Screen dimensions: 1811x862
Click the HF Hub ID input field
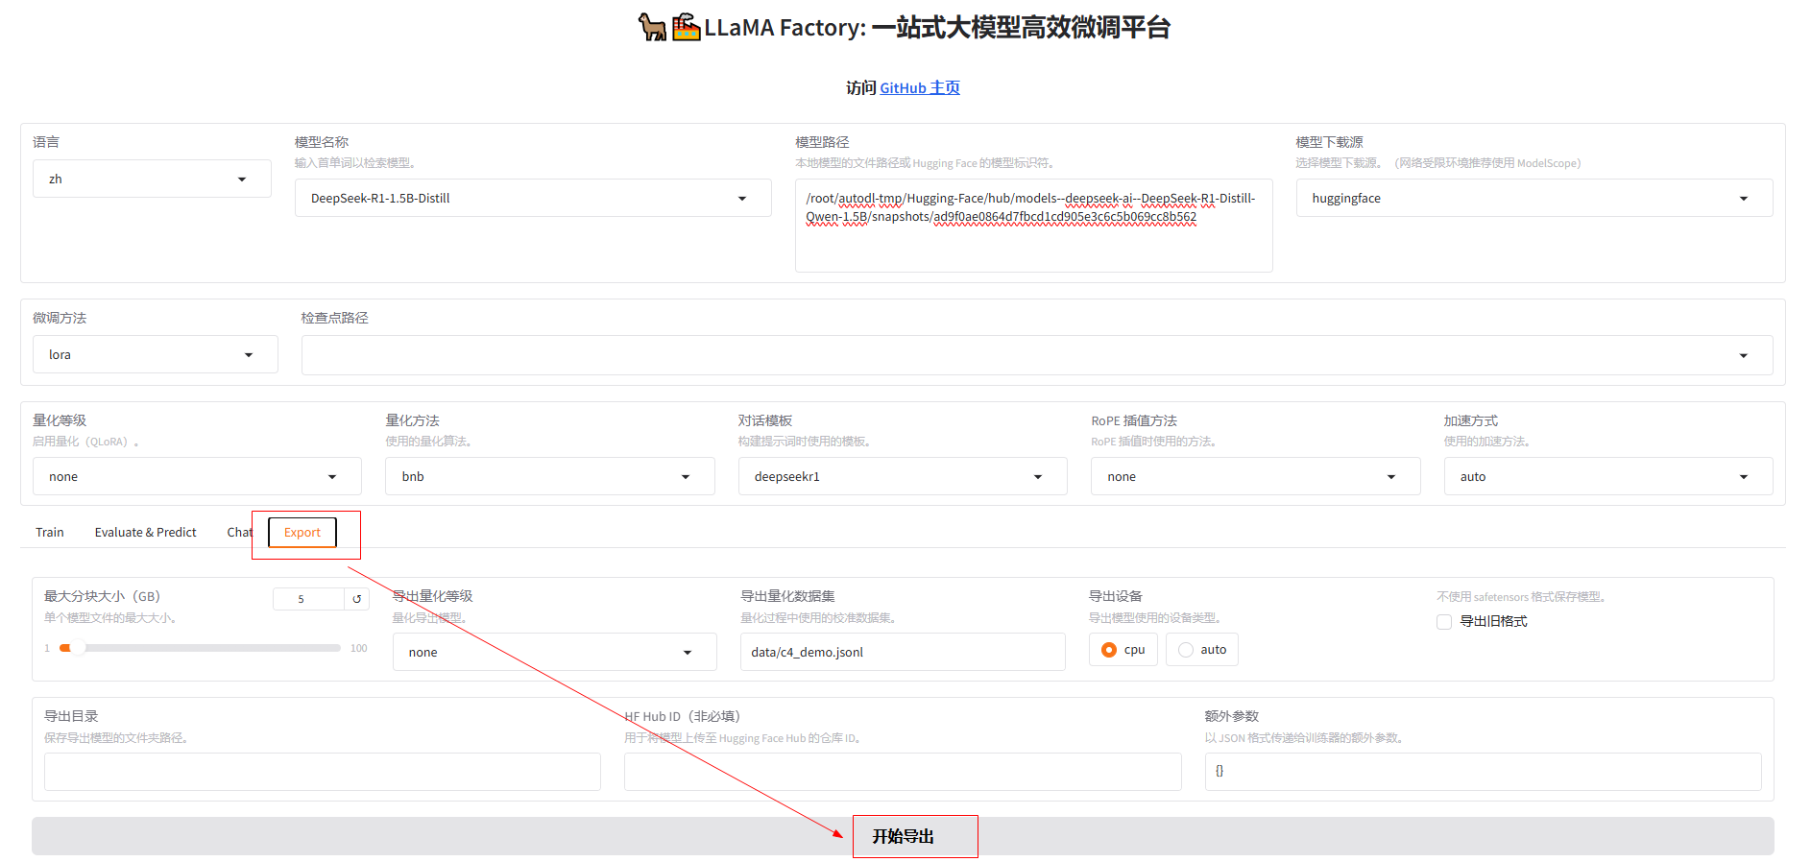click(903, 772)
